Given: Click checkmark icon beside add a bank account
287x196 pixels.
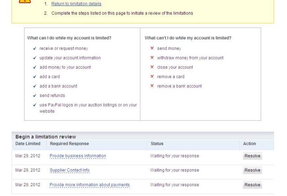Looking at the screenshot, I should (35, 86).
